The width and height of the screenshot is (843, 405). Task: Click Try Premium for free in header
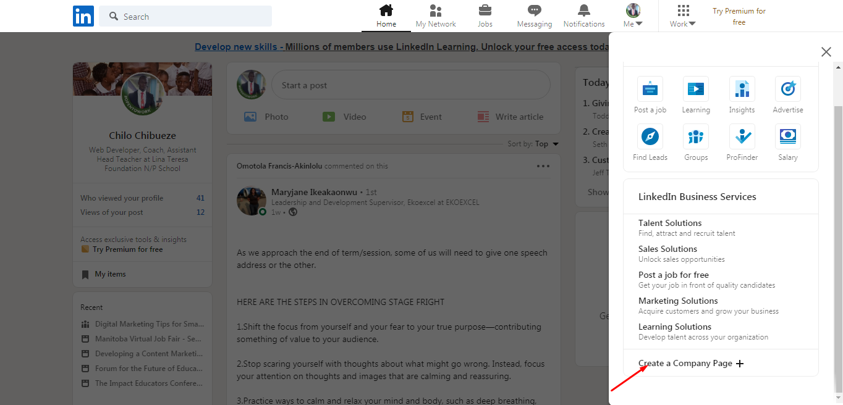point(739,17)
